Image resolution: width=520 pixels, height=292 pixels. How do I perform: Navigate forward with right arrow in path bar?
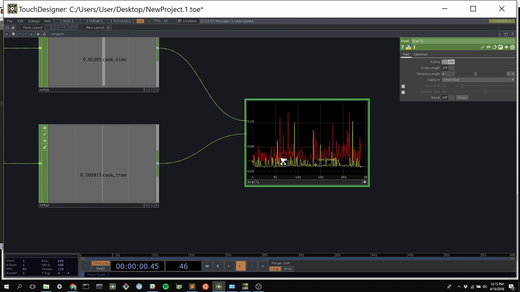click(x=26, y=34)
